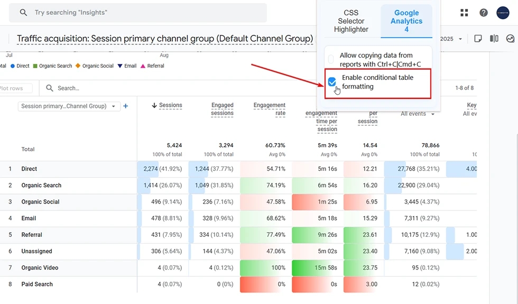Click the Plot rows button

[x=15, y=88]
